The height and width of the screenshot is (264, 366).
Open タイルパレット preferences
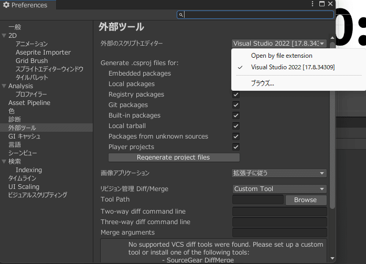32,78
